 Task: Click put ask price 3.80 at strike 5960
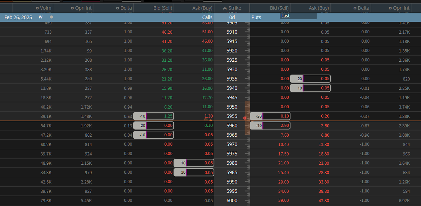pyautogui.click(x=325, y=125)
